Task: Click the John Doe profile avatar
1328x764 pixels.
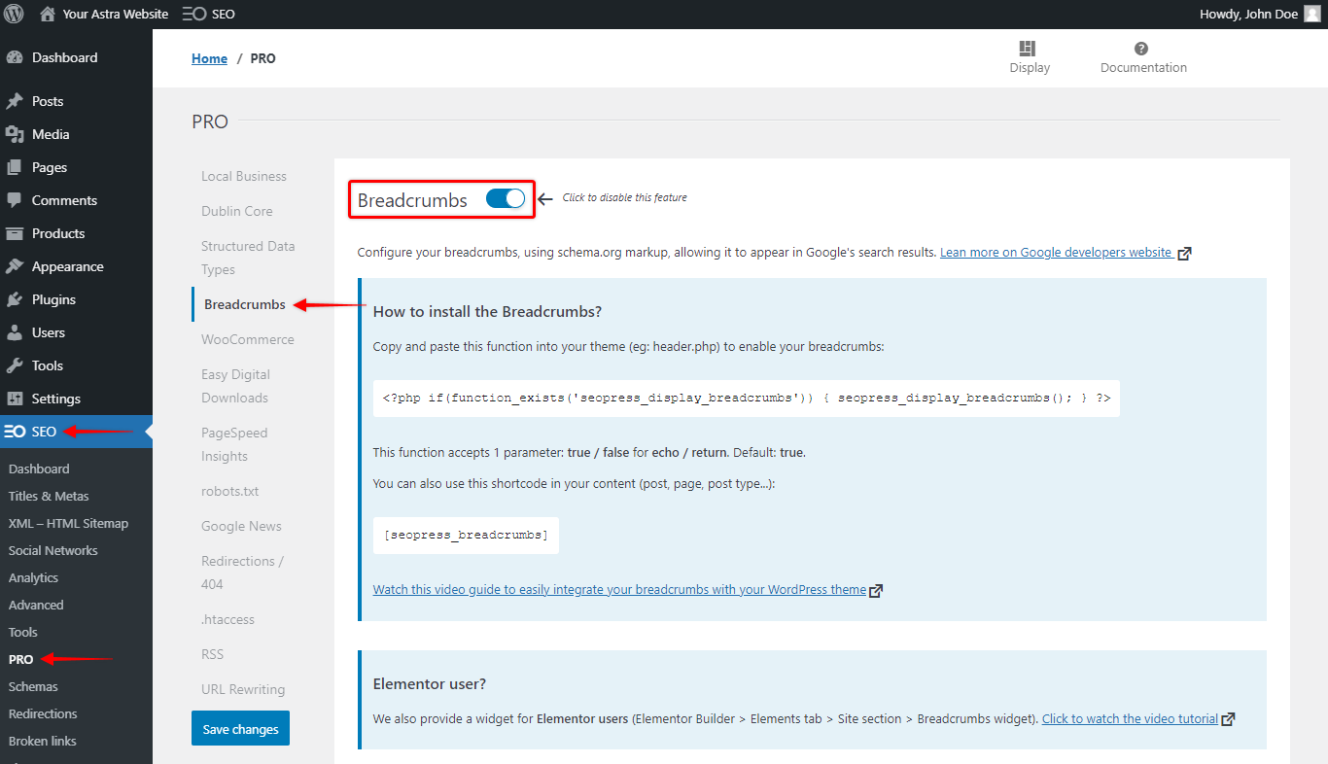Action: (1312, 14)
